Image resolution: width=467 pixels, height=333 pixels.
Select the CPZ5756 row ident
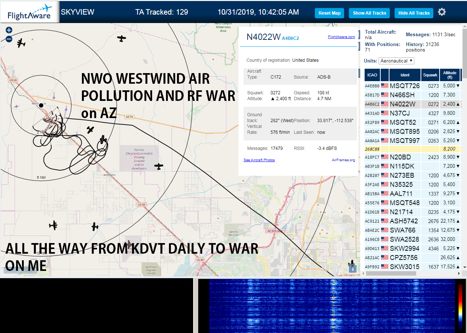(x=404, y=258)
